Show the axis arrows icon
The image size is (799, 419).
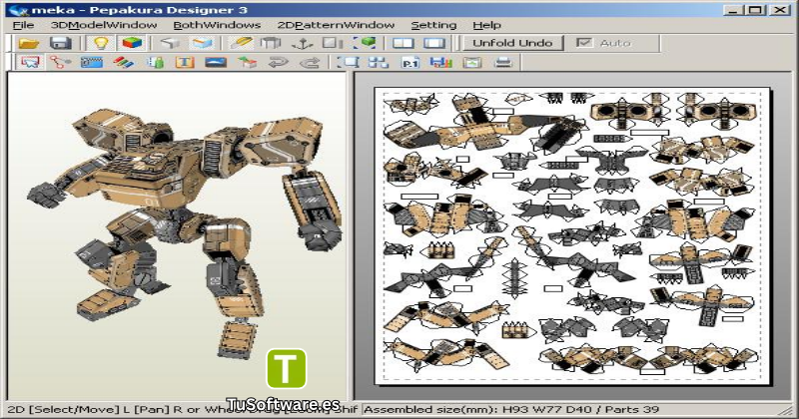302,43
